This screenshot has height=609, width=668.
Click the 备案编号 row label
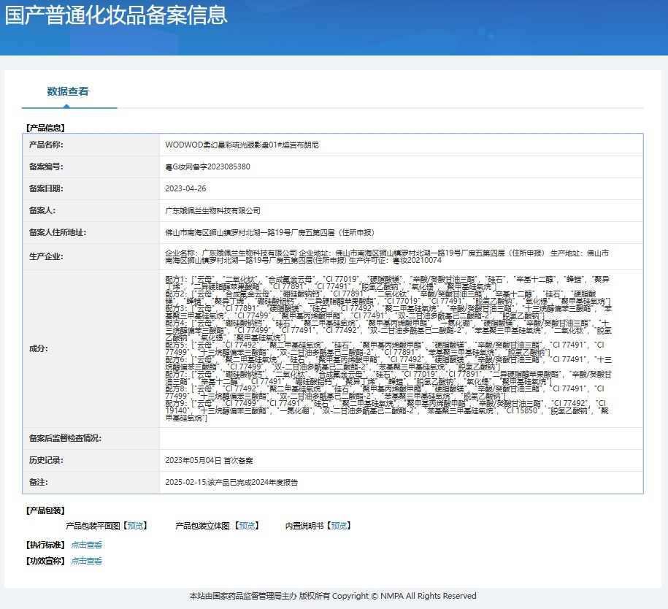tap(46, 166)
